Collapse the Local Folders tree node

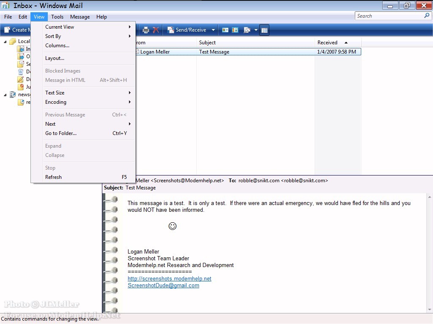click(x=5, y=42)
